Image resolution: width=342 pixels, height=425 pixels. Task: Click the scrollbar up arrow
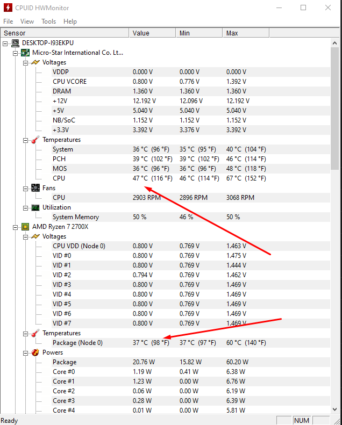pos(334,43)
